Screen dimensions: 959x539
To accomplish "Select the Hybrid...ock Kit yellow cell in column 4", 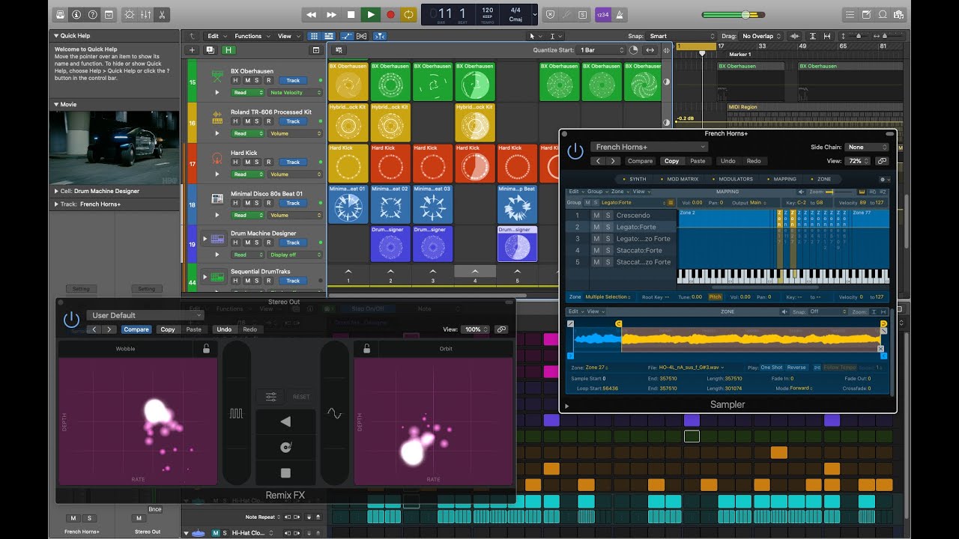I will click(474, 123).
